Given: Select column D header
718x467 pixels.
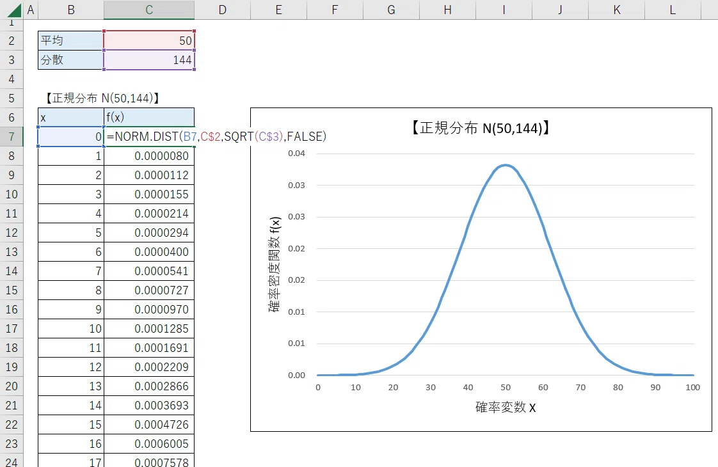Looking at the screenshot, I should pyautogui.click(x=223, y=10).
